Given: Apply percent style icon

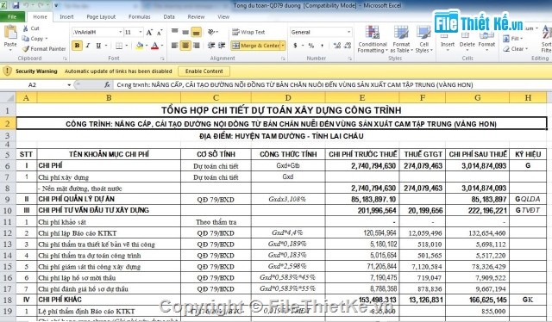Looking at the screenshot, I should tap(311, 46).
